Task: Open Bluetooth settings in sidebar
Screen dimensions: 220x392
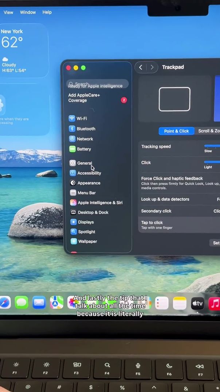Action: 86,129
